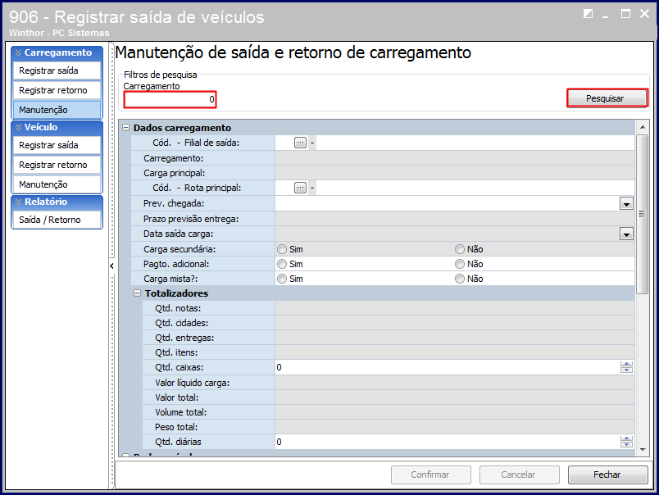659x495 pixels.
Task: Click the Cancelar button
Action: pyautogui.click(x=519, y=475)
